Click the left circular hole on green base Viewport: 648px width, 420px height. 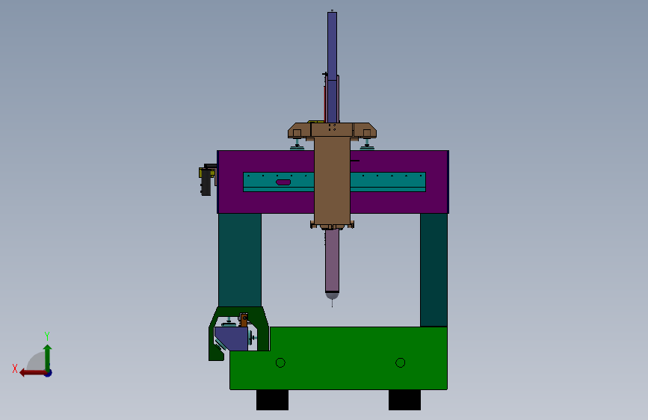pos(280,363)
